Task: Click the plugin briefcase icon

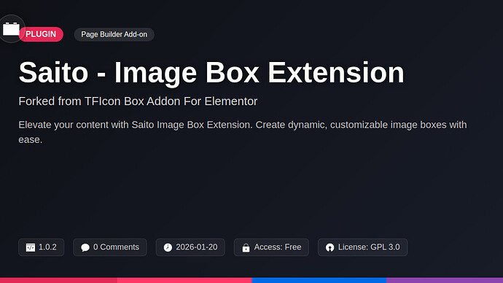Action: click(11, 29)
